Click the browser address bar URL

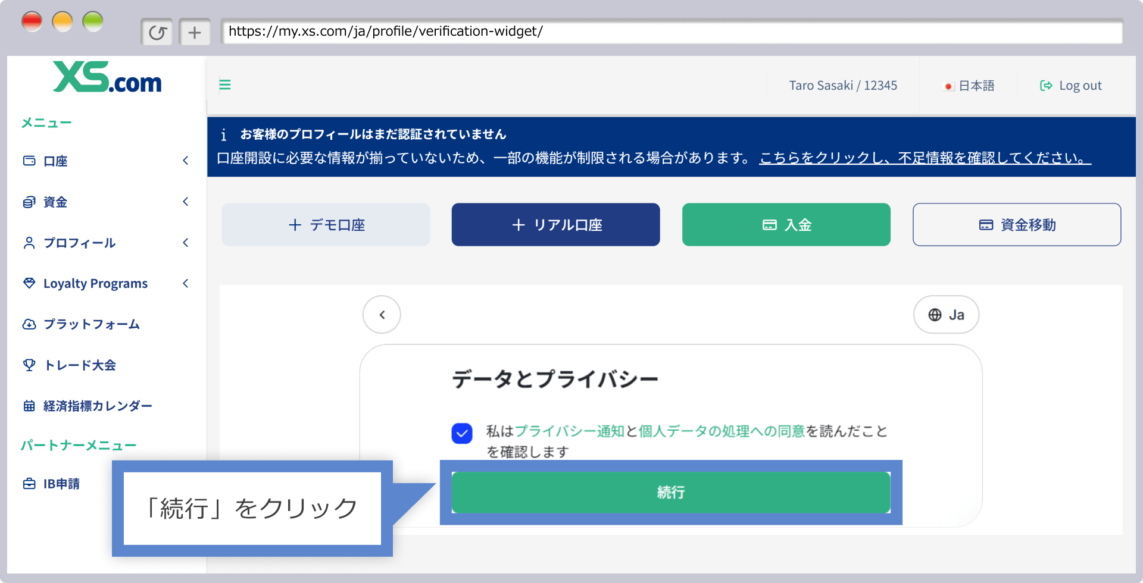672,32
